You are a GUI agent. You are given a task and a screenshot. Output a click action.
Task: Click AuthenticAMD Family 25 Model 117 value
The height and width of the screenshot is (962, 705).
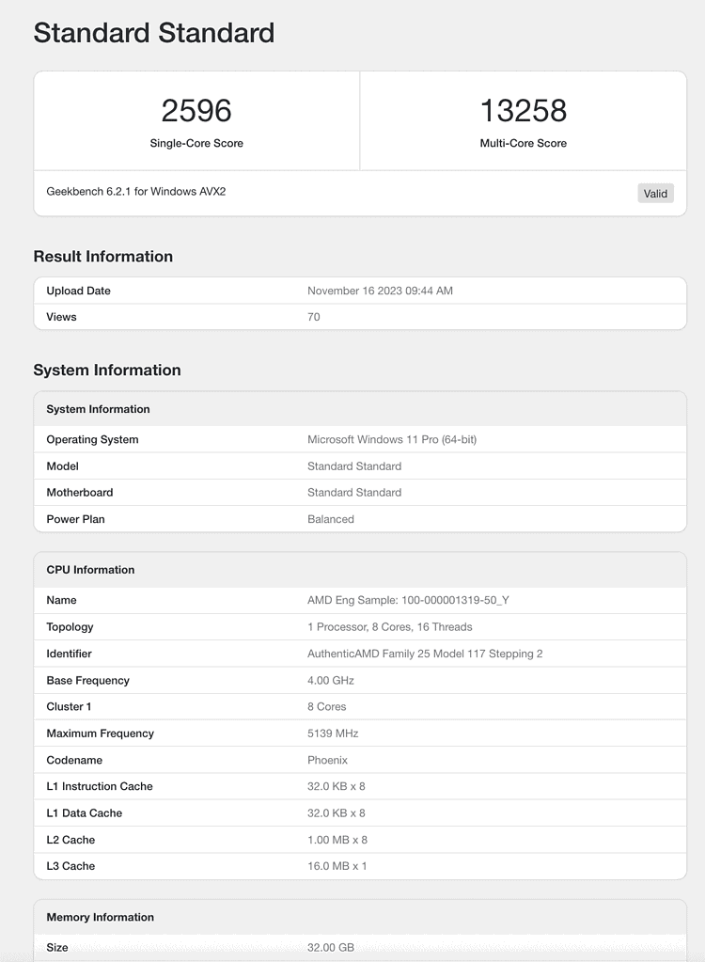tap(425, 654)
